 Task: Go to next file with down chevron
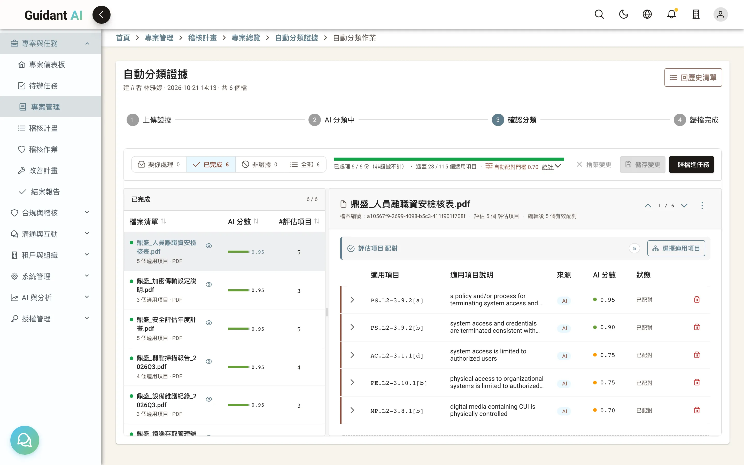coord(684,205)
